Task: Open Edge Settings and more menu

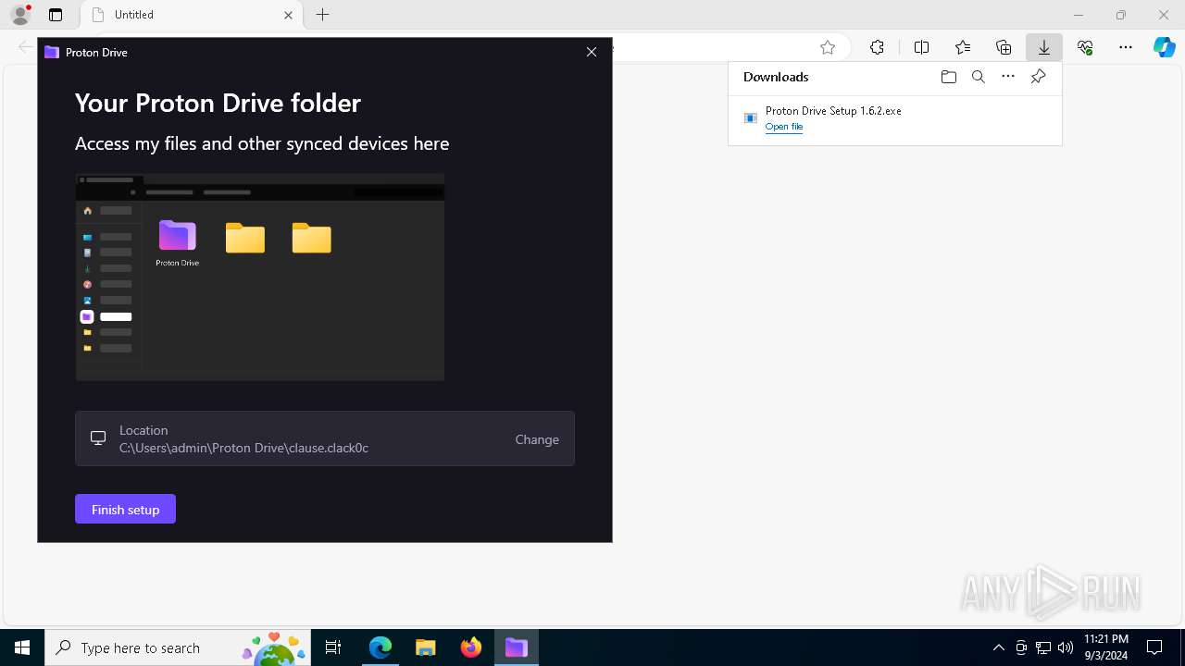Action: coord(1126,47)
